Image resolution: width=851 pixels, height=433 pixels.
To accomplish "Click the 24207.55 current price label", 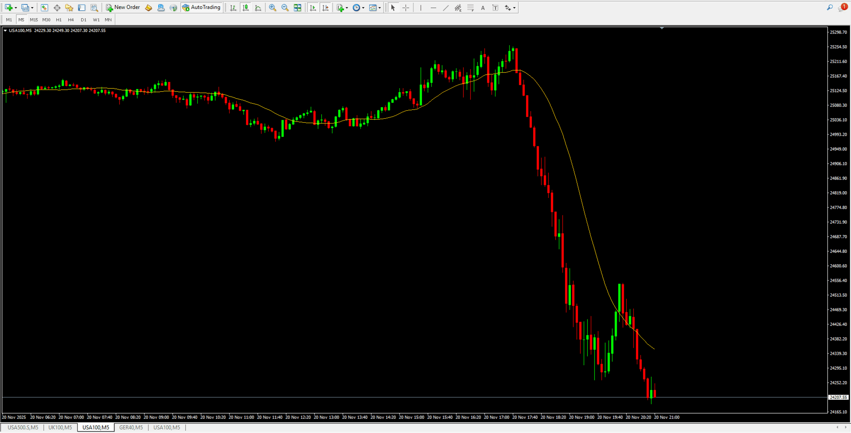I will [x=838, y=397].
